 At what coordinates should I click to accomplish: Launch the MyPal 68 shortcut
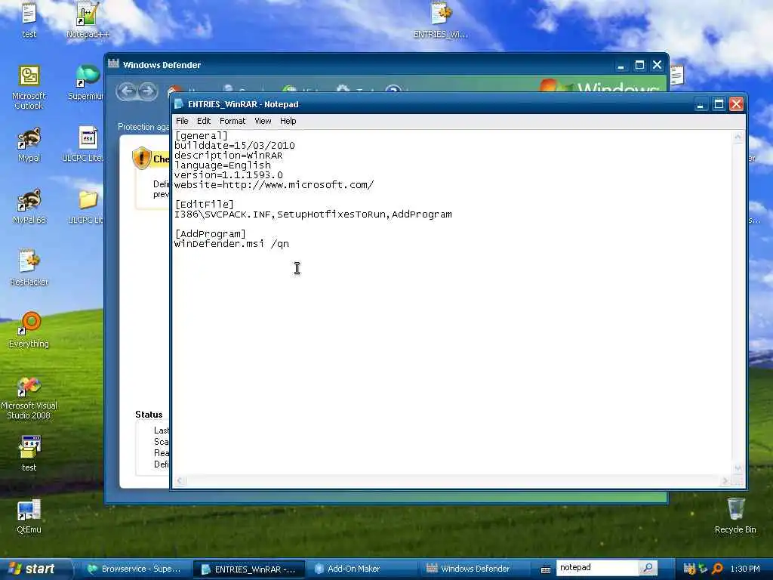29,207
